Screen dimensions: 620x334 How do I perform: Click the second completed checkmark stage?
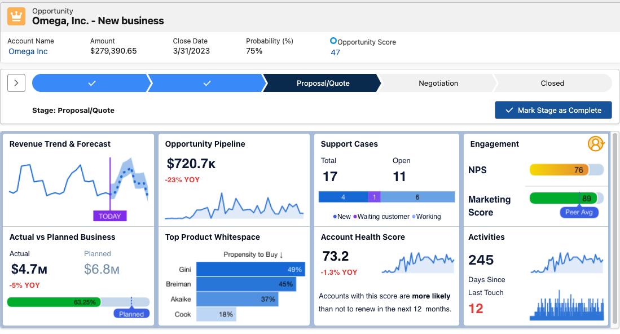pos(207,83)
